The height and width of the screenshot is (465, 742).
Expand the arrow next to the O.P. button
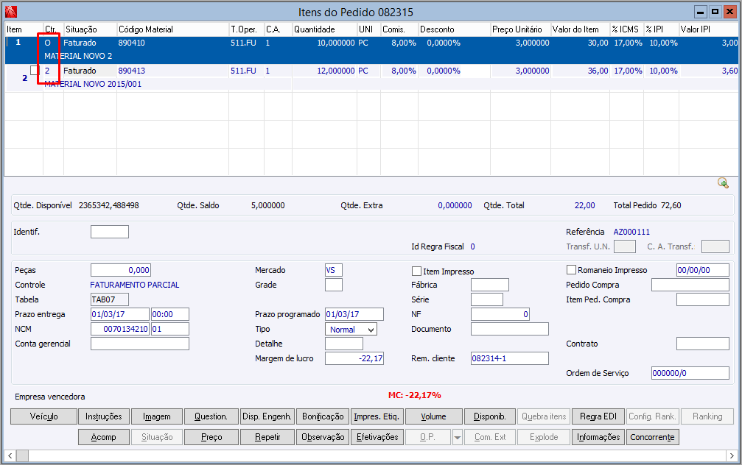pos(458,437)
